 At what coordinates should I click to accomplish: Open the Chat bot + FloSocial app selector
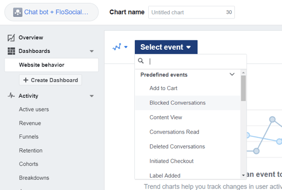(51, 12)
